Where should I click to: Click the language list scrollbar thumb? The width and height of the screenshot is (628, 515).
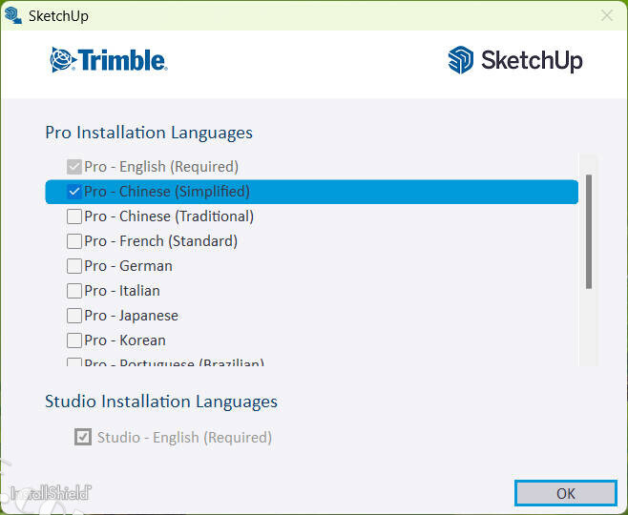589,231
